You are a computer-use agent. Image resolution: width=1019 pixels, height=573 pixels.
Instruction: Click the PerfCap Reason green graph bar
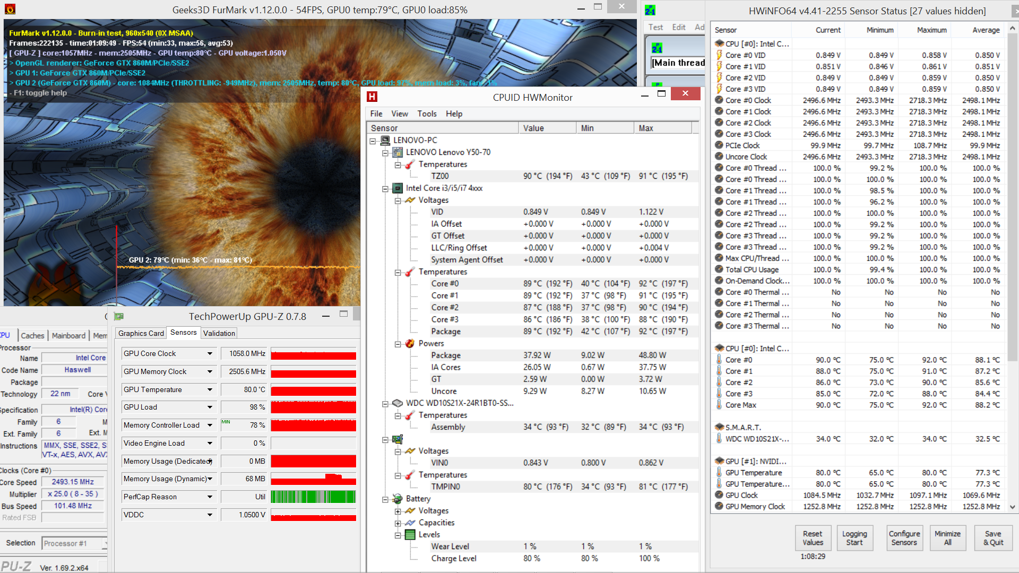[x=313, y=497]
